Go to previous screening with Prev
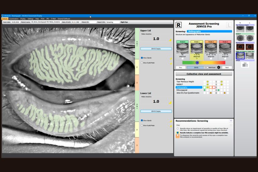The width and height of the screenshot is (258, 172). coord(180,68)
